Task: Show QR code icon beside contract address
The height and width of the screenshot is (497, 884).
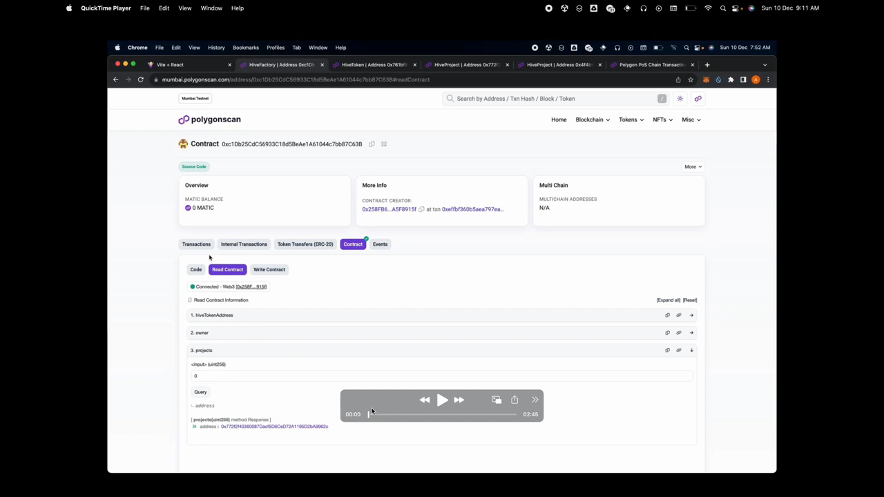Action: pos(384,144)
